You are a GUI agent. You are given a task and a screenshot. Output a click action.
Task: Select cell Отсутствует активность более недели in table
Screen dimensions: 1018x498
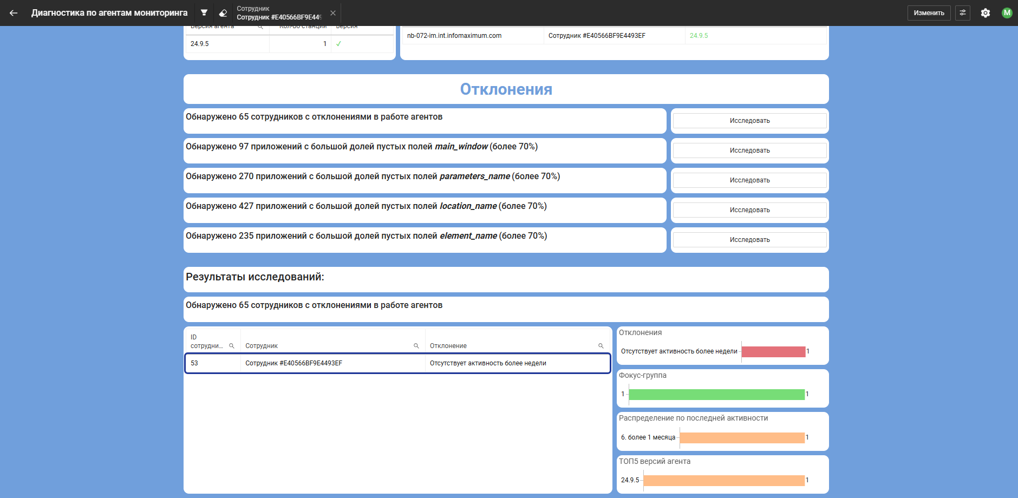(518, 363)
